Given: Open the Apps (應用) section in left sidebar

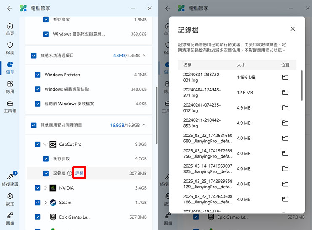Looking at the screenshot, I should coord(10,87).
